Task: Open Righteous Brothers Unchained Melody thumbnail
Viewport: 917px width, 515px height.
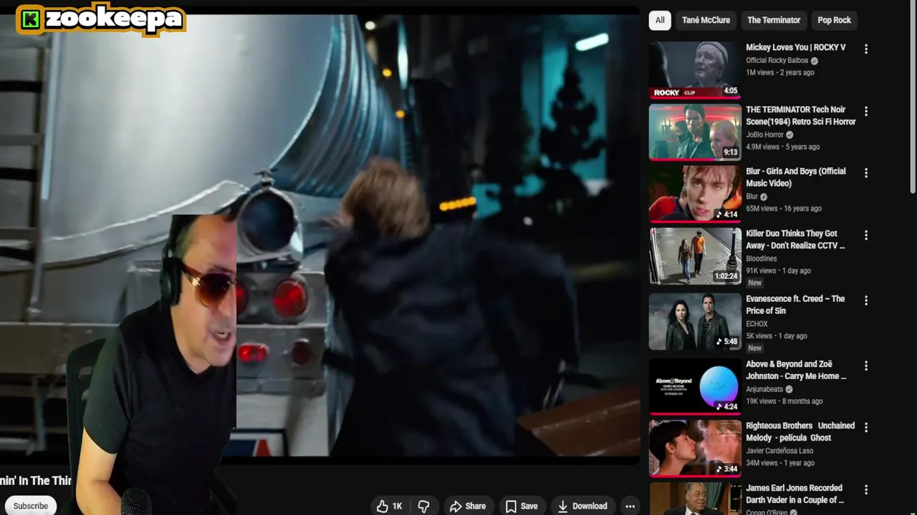Action: pos(695,448)
